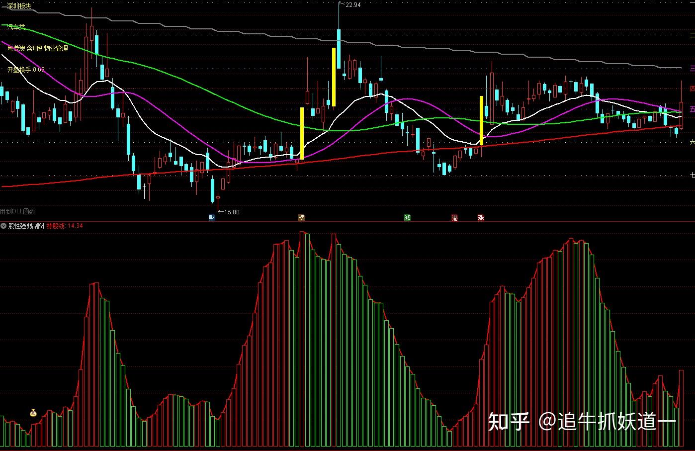Click the tallest yellow signal bar near peak

click(x=334, y=77)
